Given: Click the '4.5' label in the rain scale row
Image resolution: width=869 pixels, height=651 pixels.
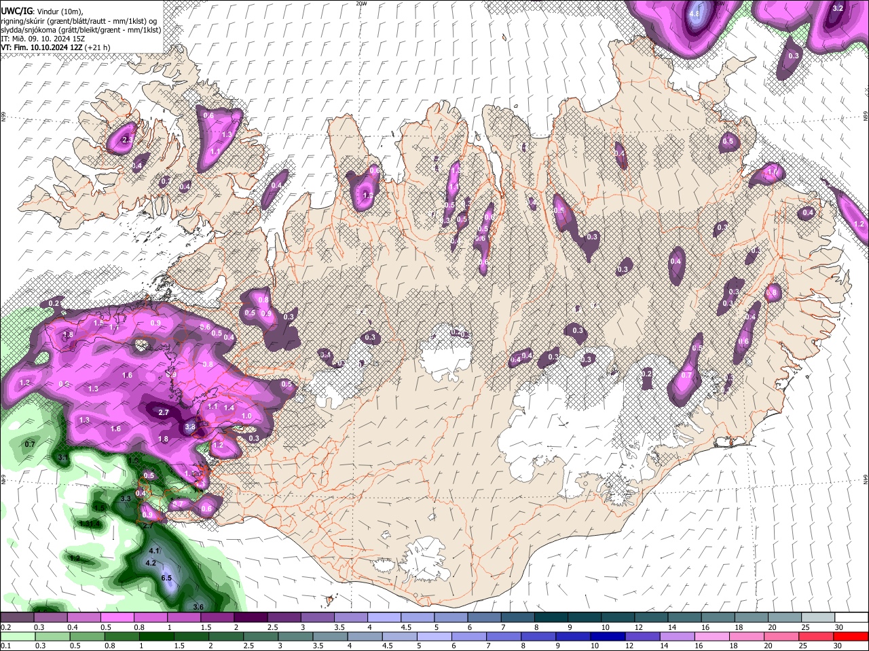Looking at the screenshot, I should pos(387,646).
